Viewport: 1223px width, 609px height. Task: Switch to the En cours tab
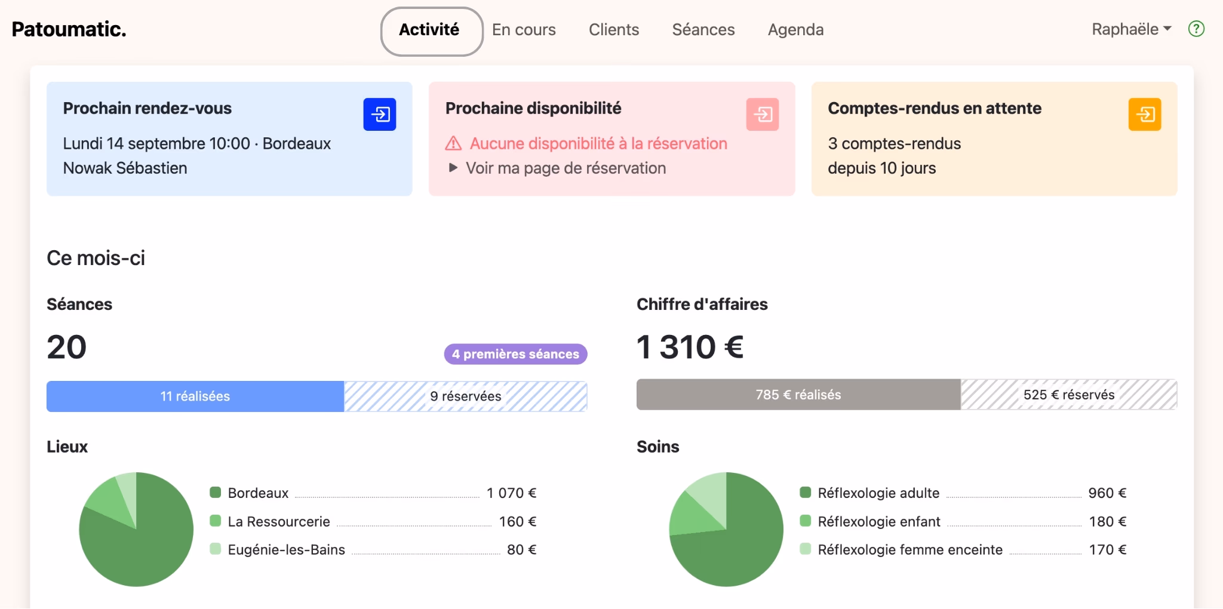(x=524, y=29)
